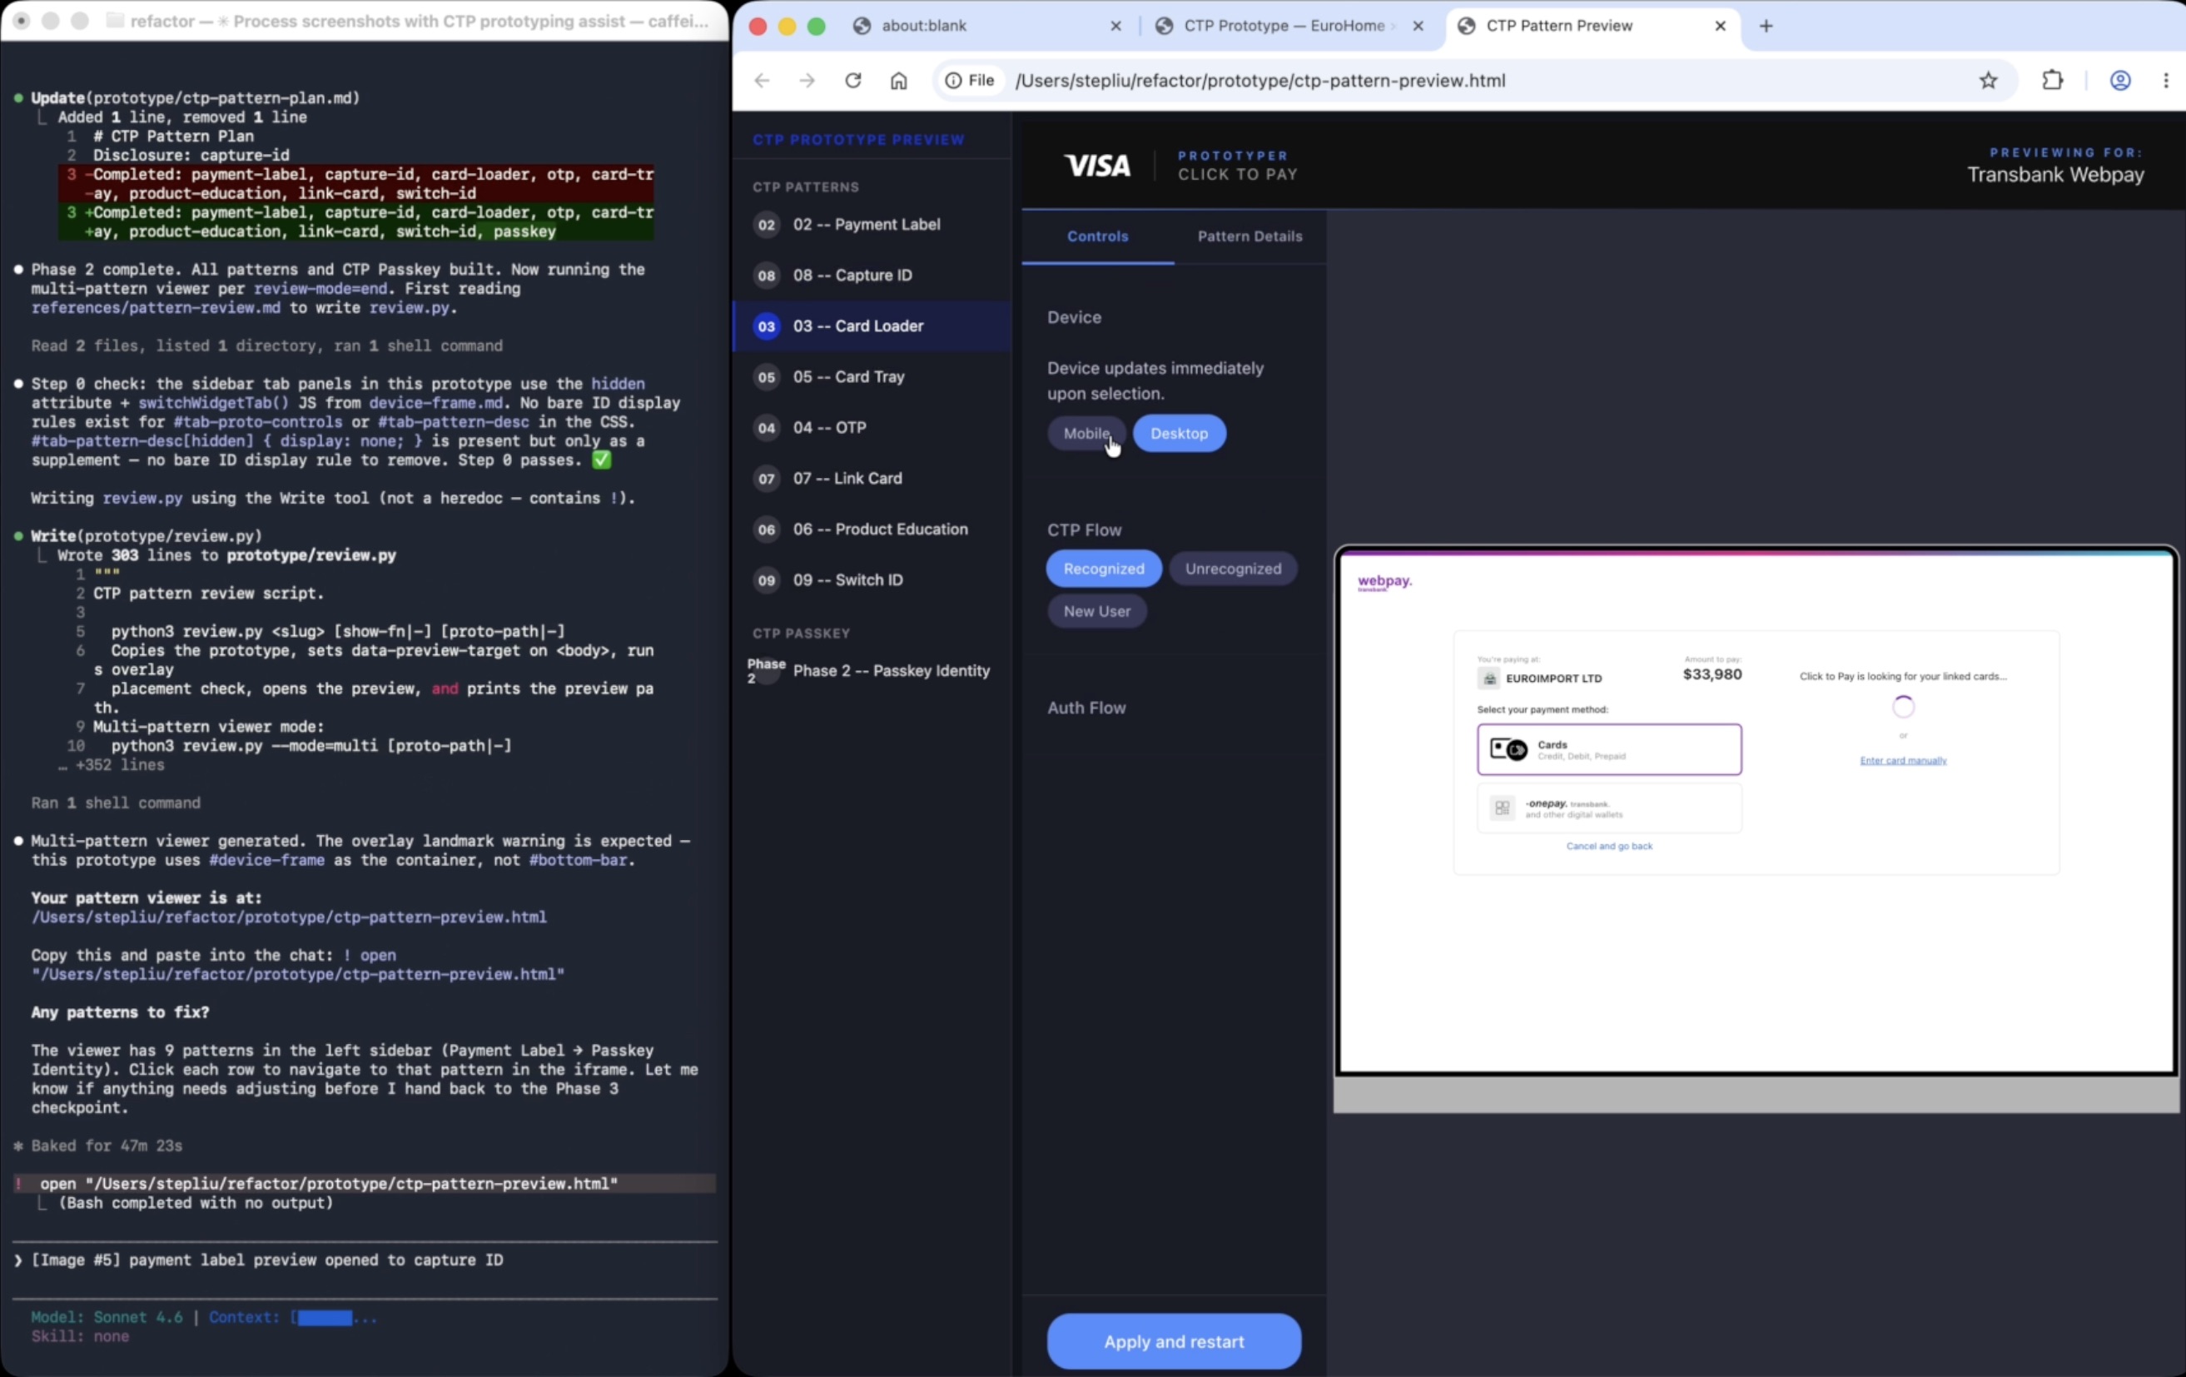Image resolution: width=2186 pixels, height=1377 pixels.
Task: Click the Transbank Webpay header text
Action: (x=2054, y=174)
